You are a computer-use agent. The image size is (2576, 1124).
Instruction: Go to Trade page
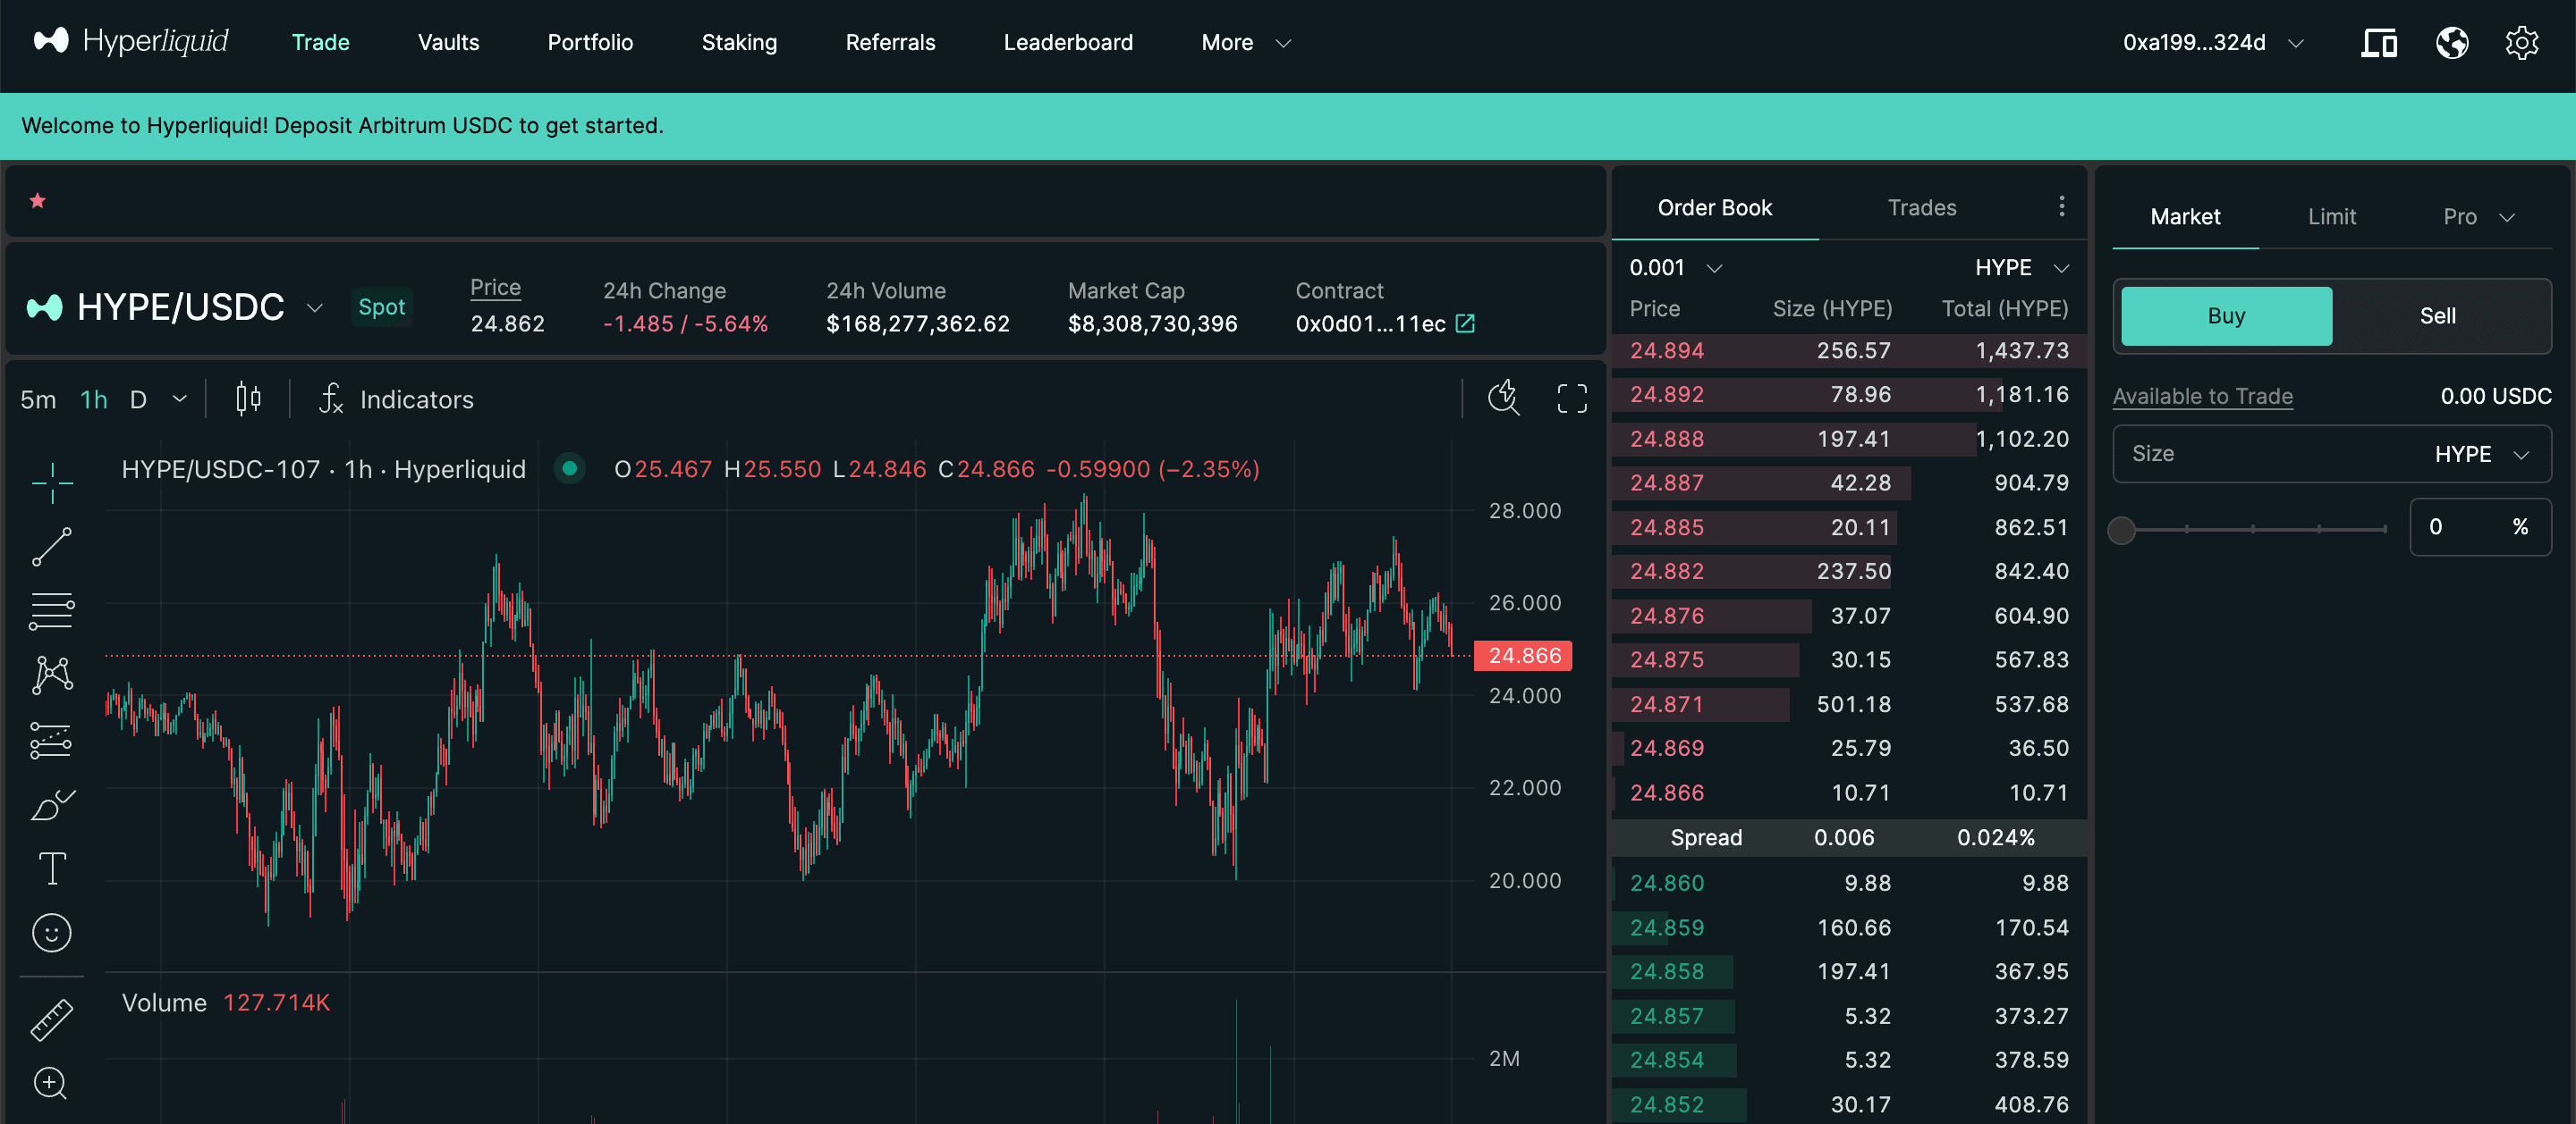(x=320, y=42)
